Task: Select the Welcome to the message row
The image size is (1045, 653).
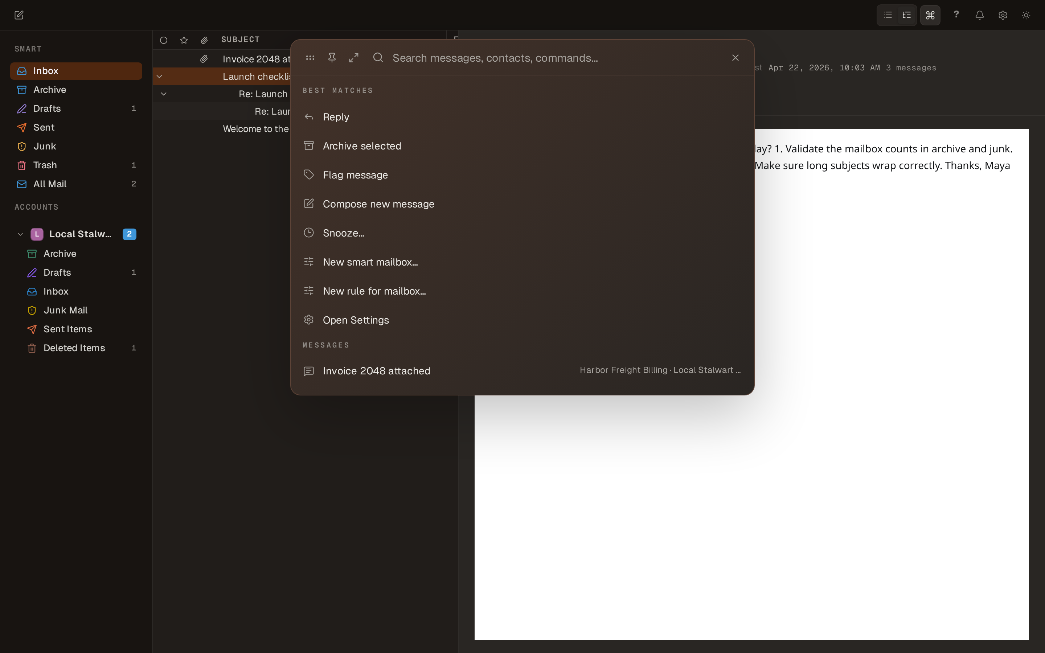Action: [222, 129]
